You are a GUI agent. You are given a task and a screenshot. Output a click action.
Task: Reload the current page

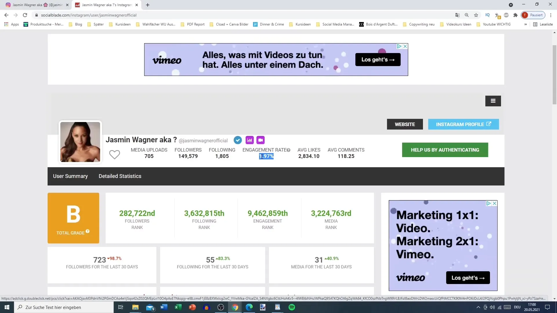click(25, 15)
